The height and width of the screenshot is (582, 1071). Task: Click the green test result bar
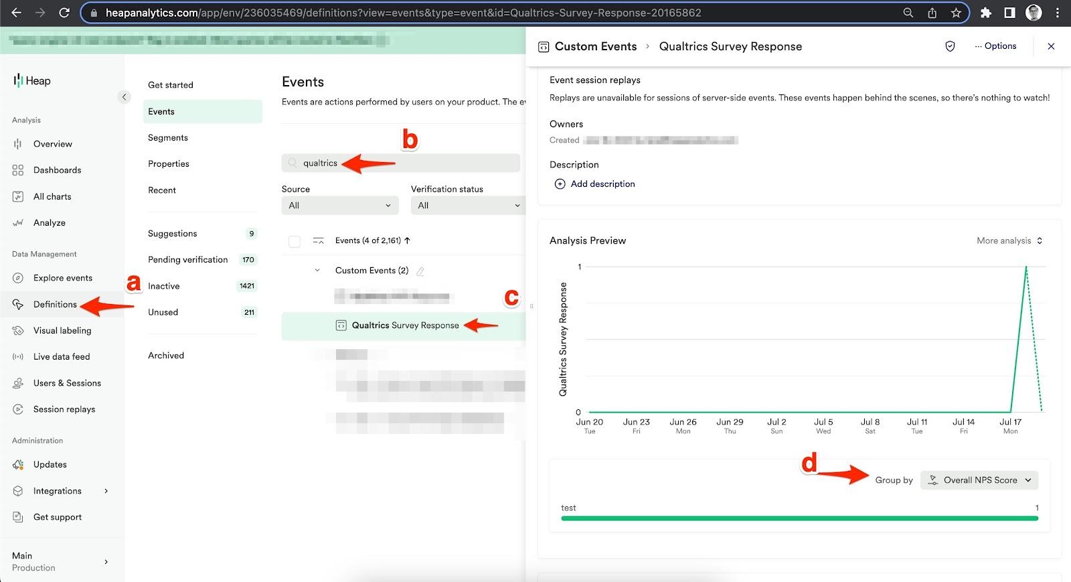click(800, 518)
